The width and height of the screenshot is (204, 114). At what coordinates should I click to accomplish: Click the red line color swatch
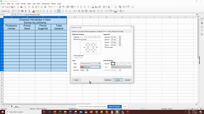tap(82, 67)
